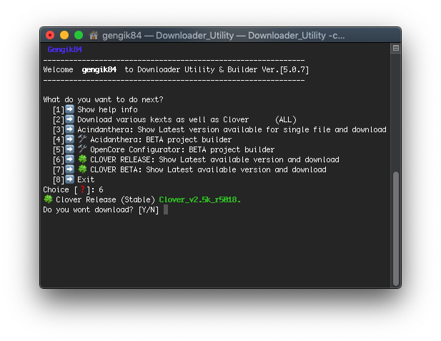The image size is (441, 341).
Task: Click the 'Ver.[5.0.7]' version text
Action: coord(285,69)
